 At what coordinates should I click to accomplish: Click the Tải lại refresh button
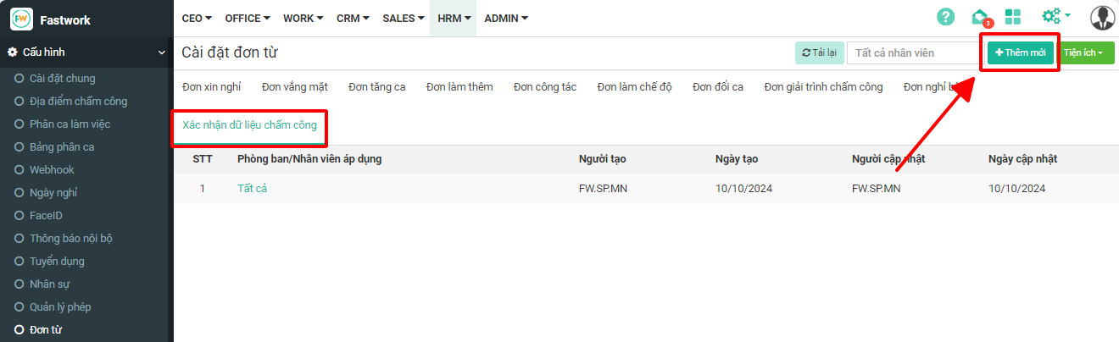[819, 52]
